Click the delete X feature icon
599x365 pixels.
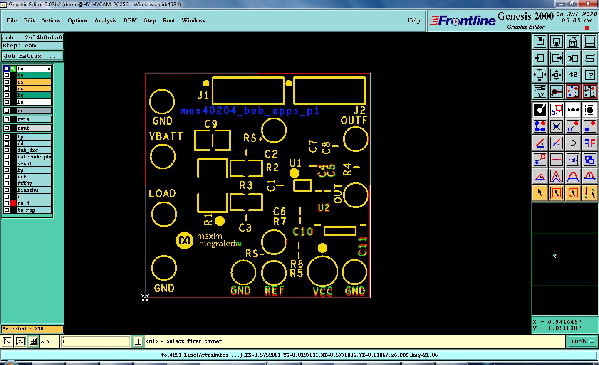557,126
